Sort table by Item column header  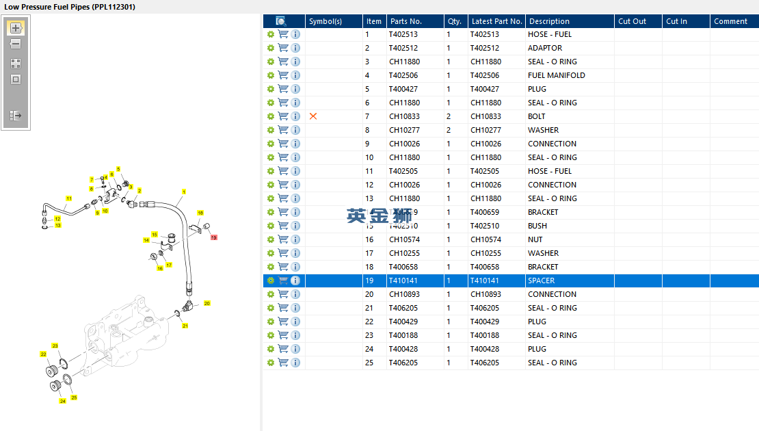(x=374, y=21)
